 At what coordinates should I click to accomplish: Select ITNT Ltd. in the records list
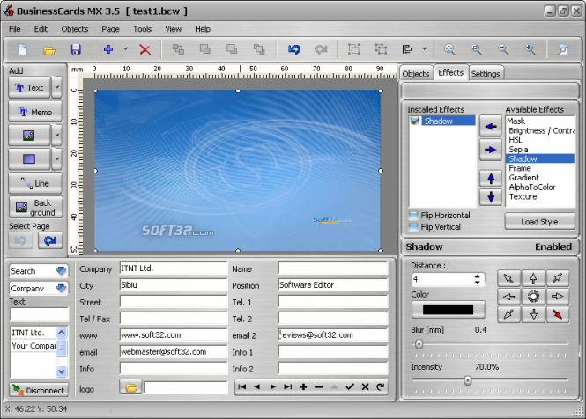33,333
